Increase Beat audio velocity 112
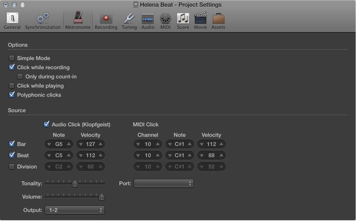Viewport: 356px width, 221px height. 100,155
